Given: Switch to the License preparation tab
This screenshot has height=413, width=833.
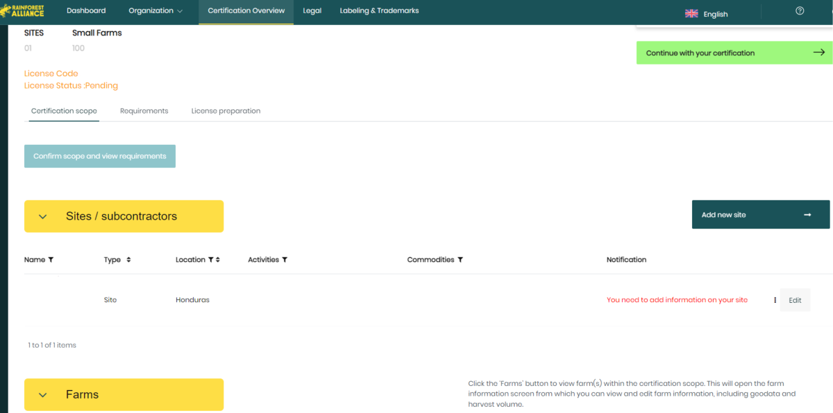Looking at the screenshot, I should click(226, 111).
